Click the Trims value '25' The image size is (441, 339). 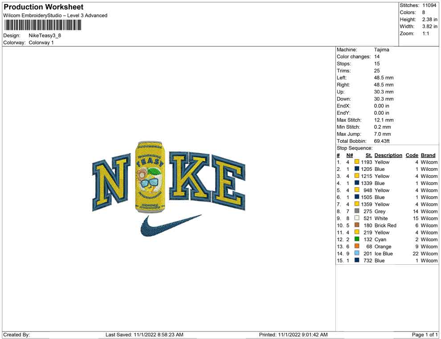click(x=377, y=71)
